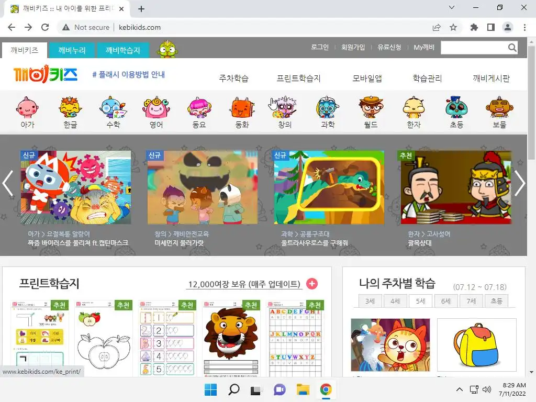Open the backpack weekly study thumbnail
Viewport: 536px width, 402px height.
coord(476,345)
